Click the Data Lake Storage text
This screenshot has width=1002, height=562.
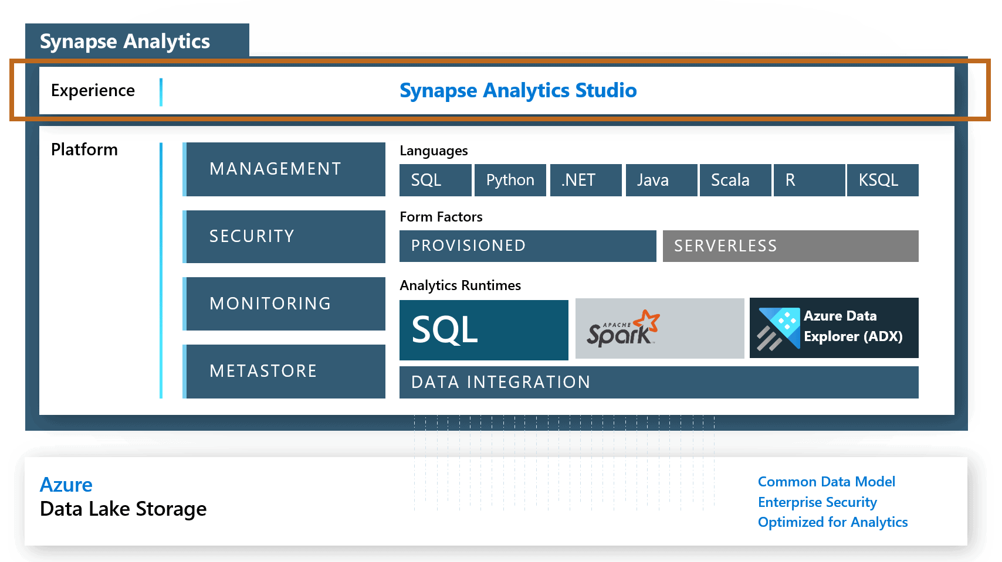123,509
